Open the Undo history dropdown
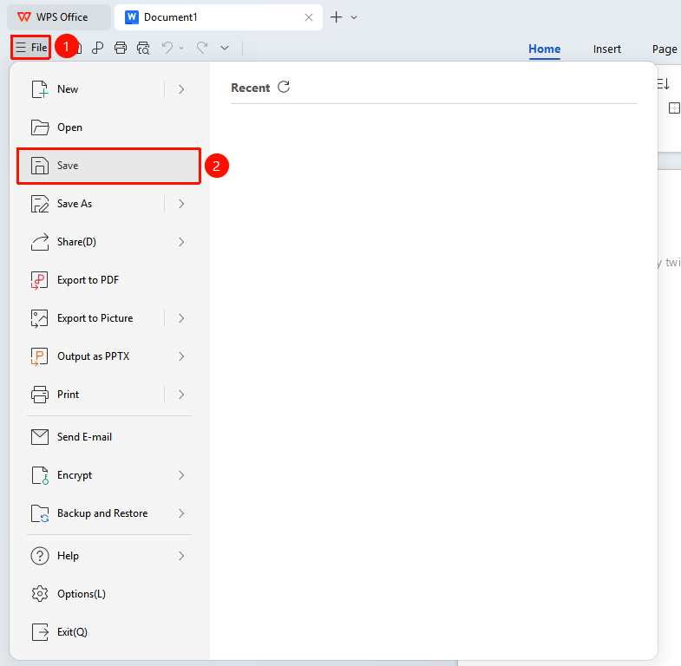This screenshot has width=681, height=666. 181,48
